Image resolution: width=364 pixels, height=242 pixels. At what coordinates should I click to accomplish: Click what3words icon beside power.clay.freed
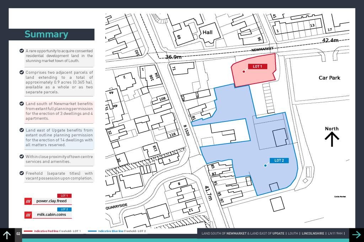point(28,201)
